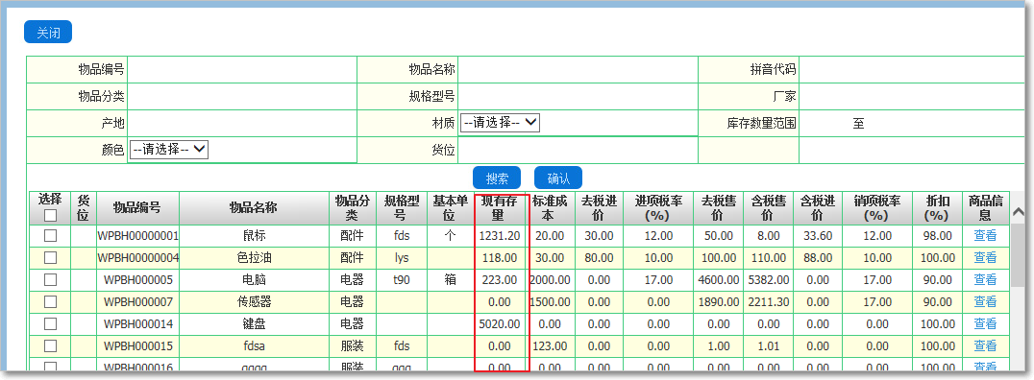The image size is (1034, 380).
Task: Click the 鼠标 item name
Action: click(x=254, y=236)
